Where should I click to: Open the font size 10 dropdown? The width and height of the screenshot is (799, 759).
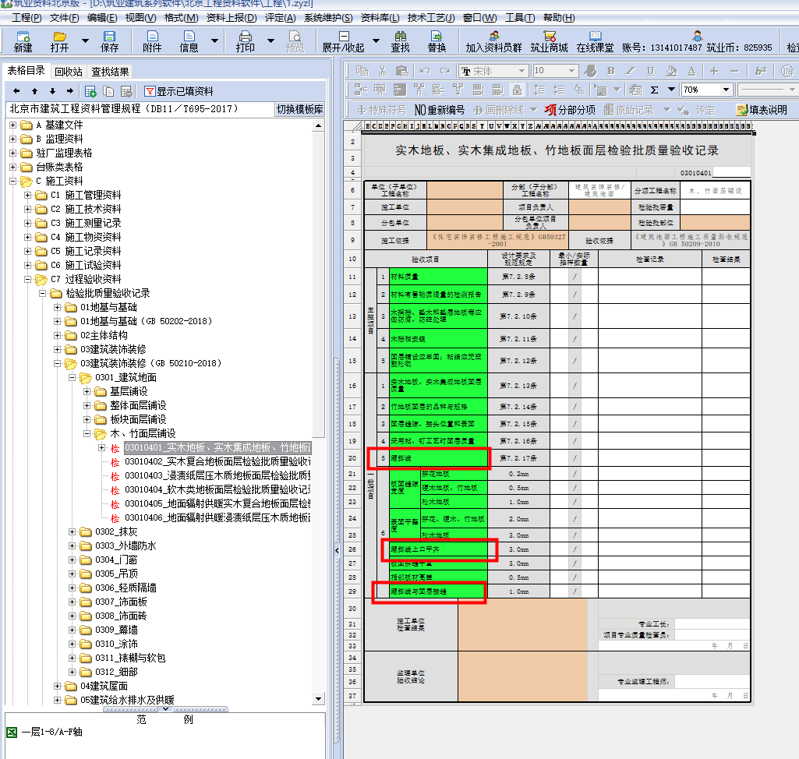(x=571, y=71)
